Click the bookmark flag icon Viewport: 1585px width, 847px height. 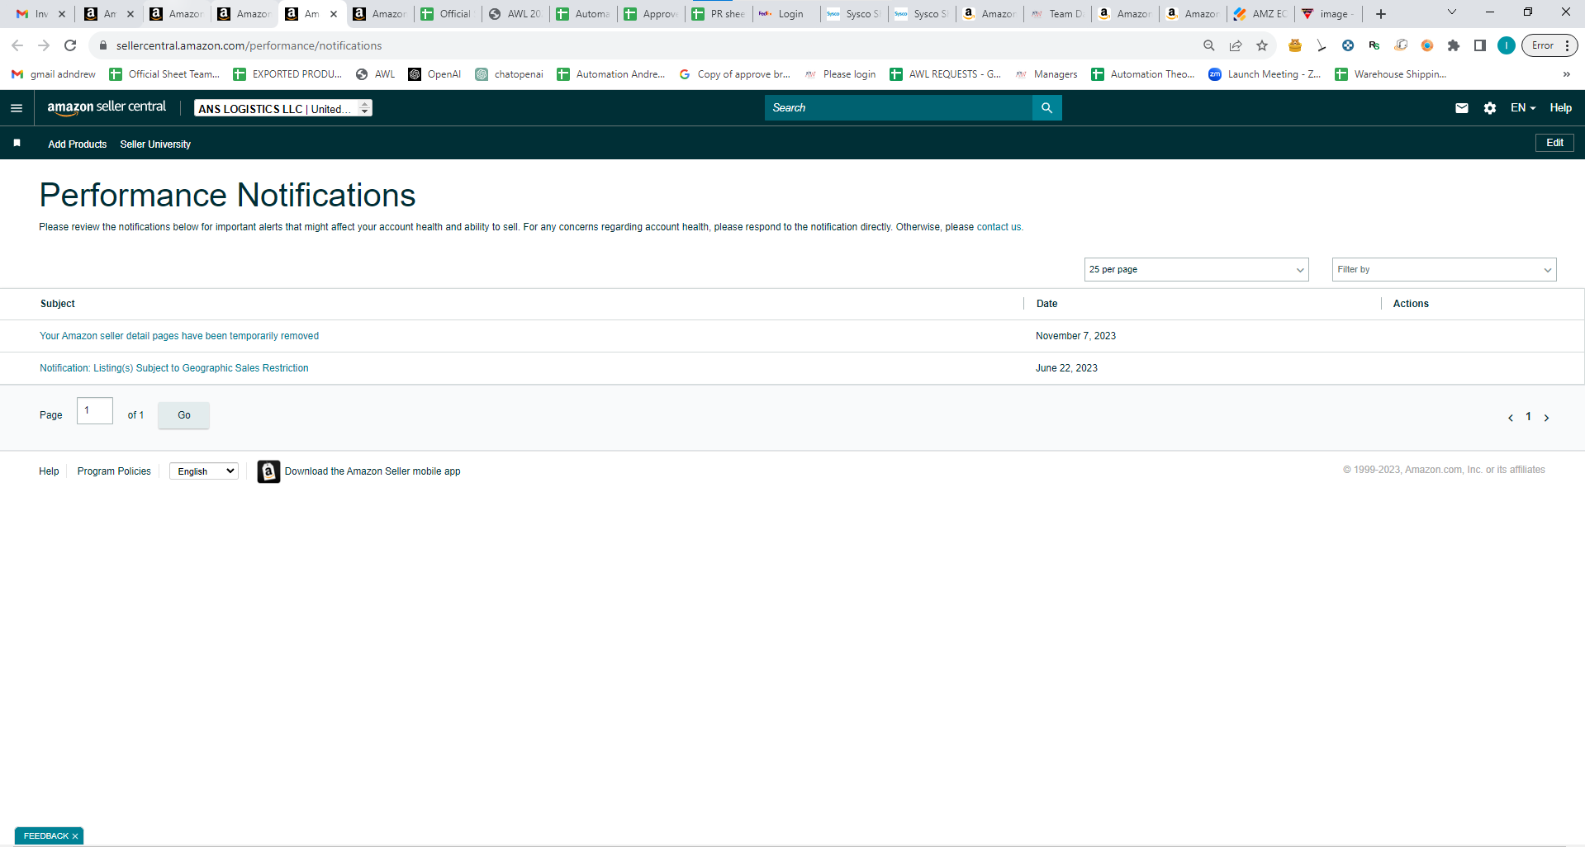tap(17, 144)
